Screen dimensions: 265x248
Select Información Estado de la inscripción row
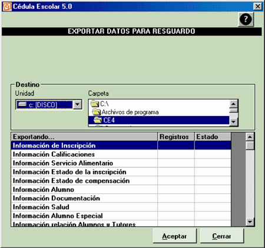(121, 172)
